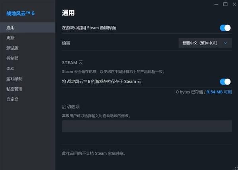Select the 通用 sidebar tab
Screen dimensions: 238x170
pos(27,27)
